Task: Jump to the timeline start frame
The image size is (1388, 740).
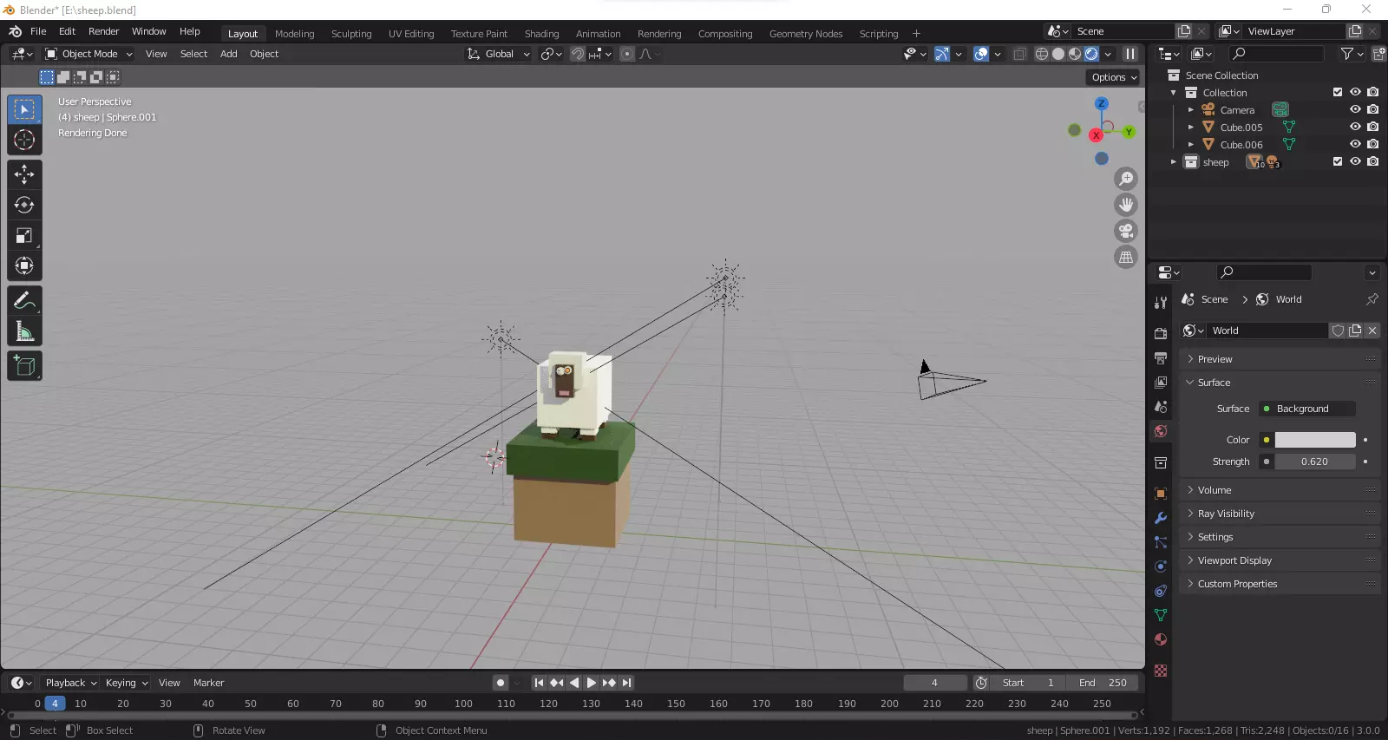Action: (539, 683)
